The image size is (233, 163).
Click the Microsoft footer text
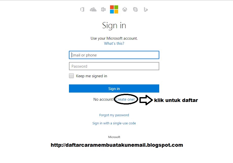pos(114,137)
